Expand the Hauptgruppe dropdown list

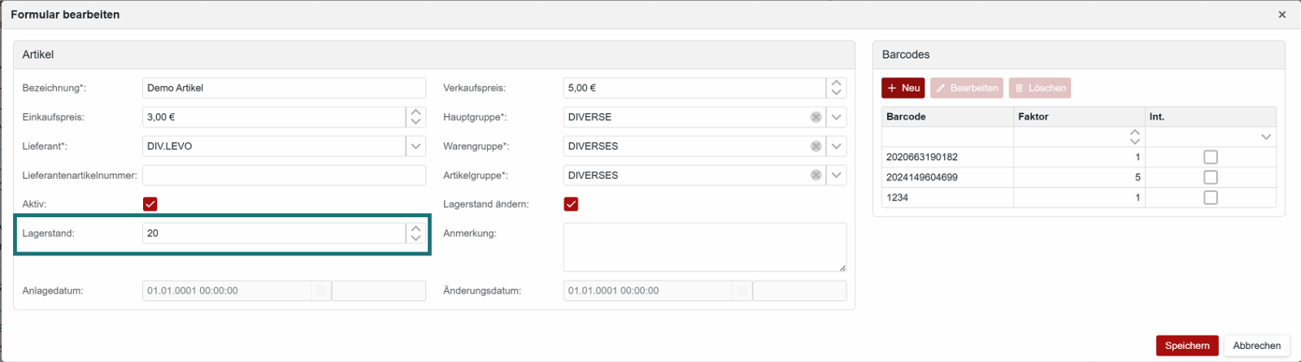pyautogui.click(x=836, y=117)
